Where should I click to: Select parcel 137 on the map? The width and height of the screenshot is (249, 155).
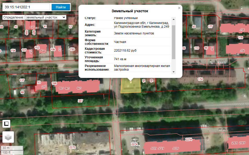(22, 80)
